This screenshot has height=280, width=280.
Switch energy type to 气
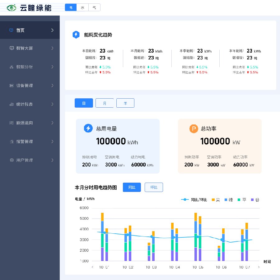[x=94, y=7]
